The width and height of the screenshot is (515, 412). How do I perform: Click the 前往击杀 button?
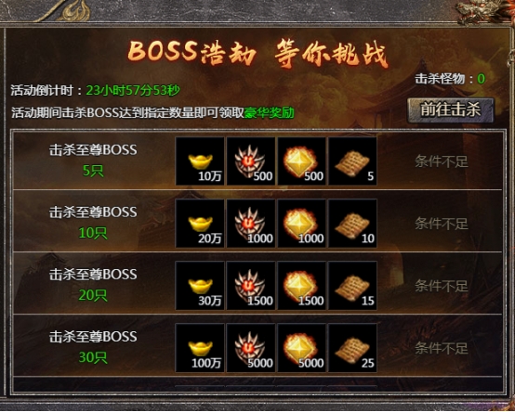pos(451,110)
